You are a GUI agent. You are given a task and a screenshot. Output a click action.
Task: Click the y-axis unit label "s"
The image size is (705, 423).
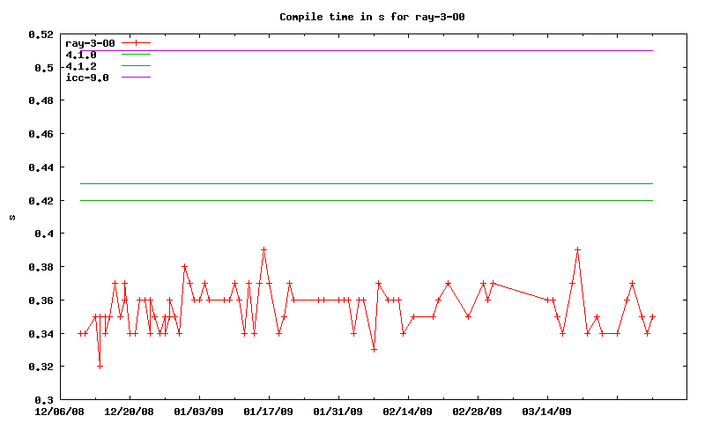click(x=12, y=217)
